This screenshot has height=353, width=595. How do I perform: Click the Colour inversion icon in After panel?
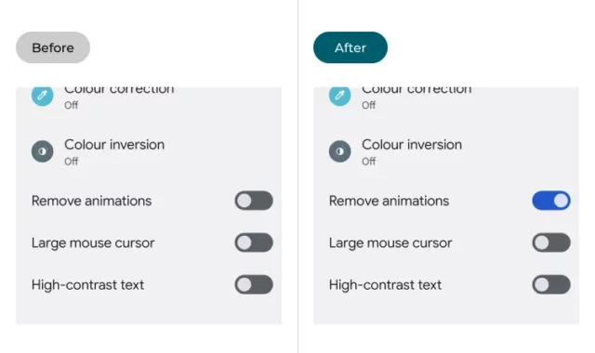click(x=339, y=151)
